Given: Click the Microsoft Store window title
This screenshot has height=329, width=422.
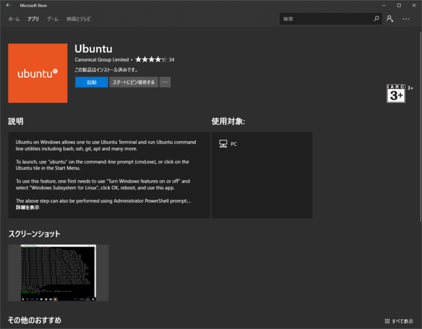Looking at the screenshot, I should [x=33, y=5].
